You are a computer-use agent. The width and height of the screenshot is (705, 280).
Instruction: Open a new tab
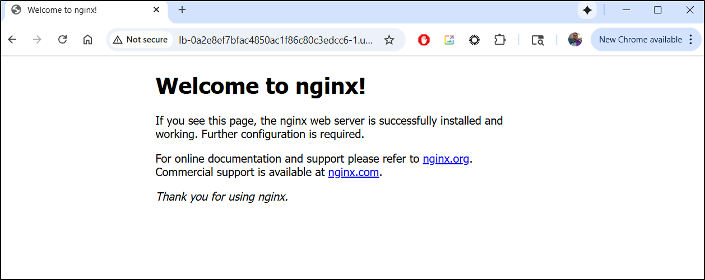tap(182, 10)
